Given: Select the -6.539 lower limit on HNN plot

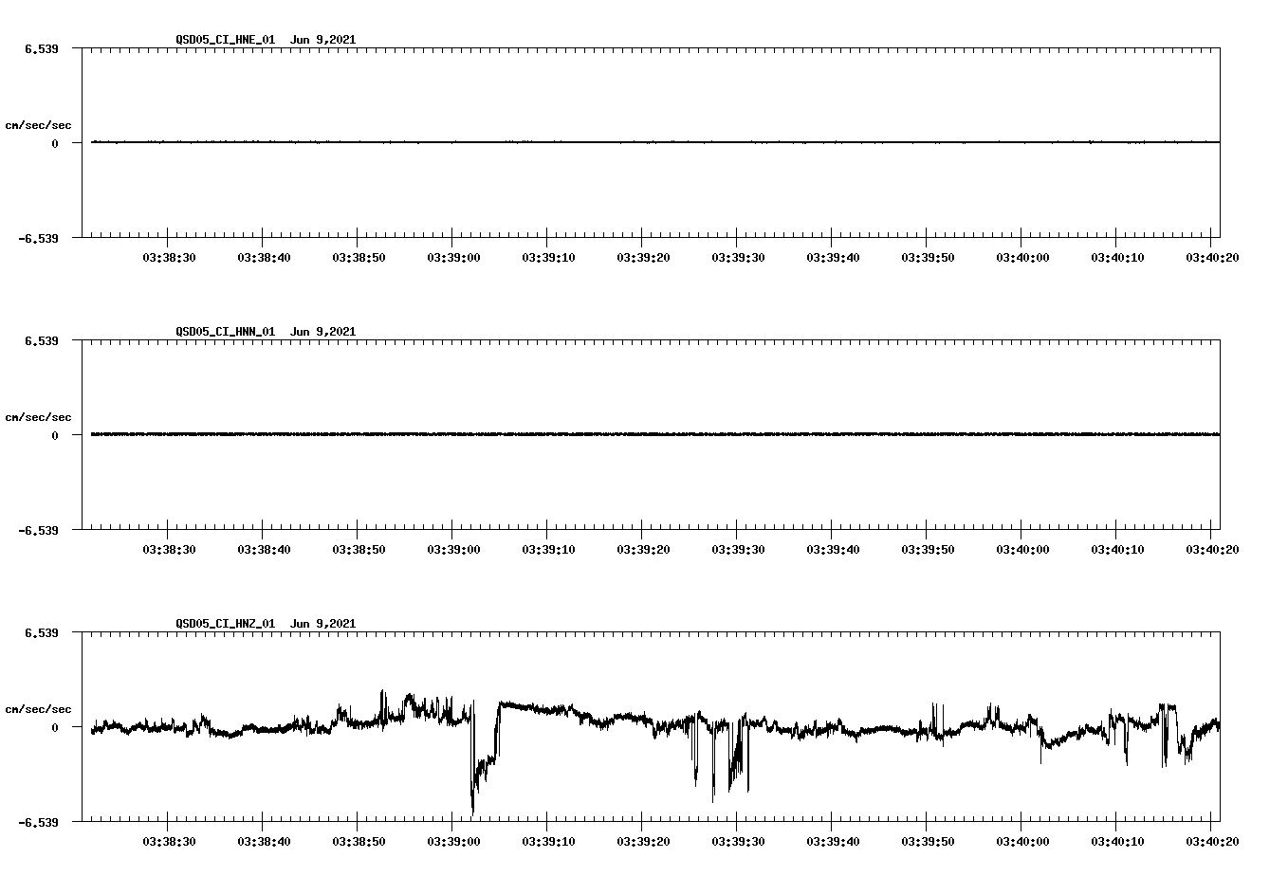Looking at the screenshot, I should tap(38, 530).
